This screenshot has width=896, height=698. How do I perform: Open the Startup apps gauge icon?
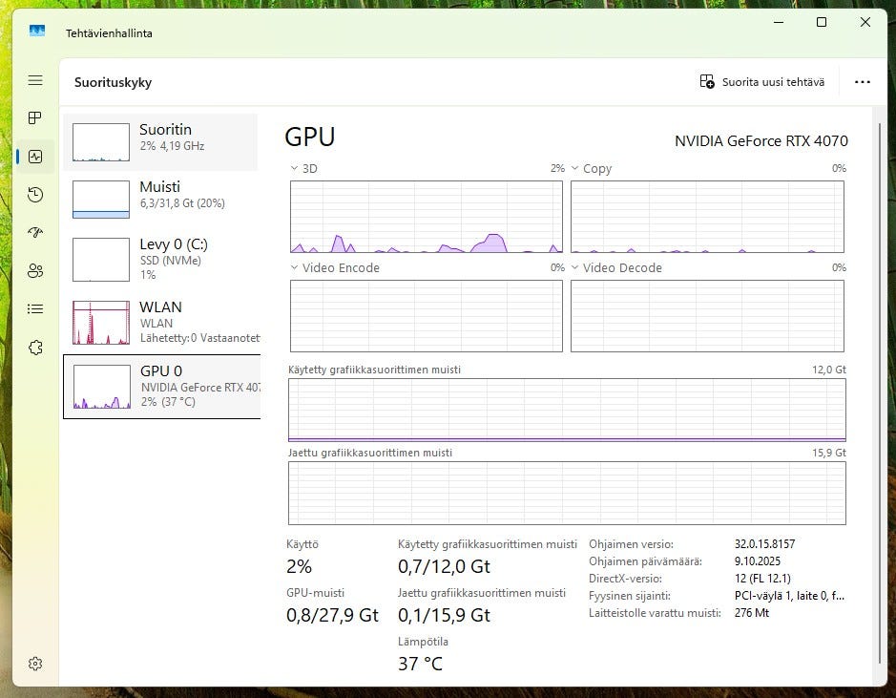click(x=35, y=233)
